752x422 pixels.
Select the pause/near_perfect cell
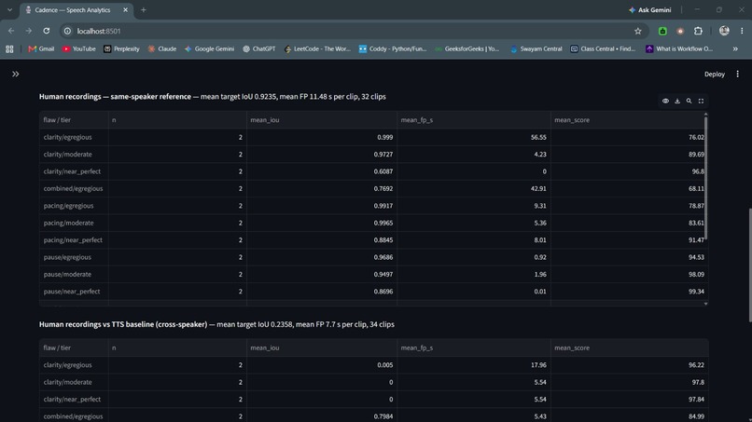pyautogui.click(x=74, y=292)
